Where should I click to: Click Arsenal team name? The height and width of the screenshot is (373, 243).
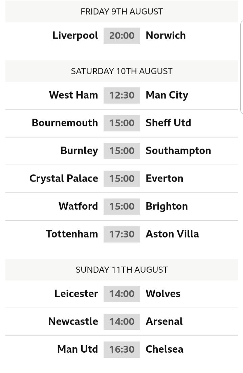click(164, 322)
